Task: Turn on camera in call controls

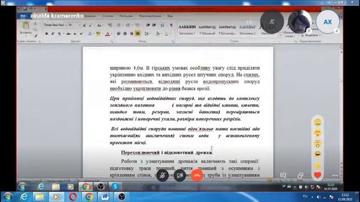Action: click(x=180, y=176)
